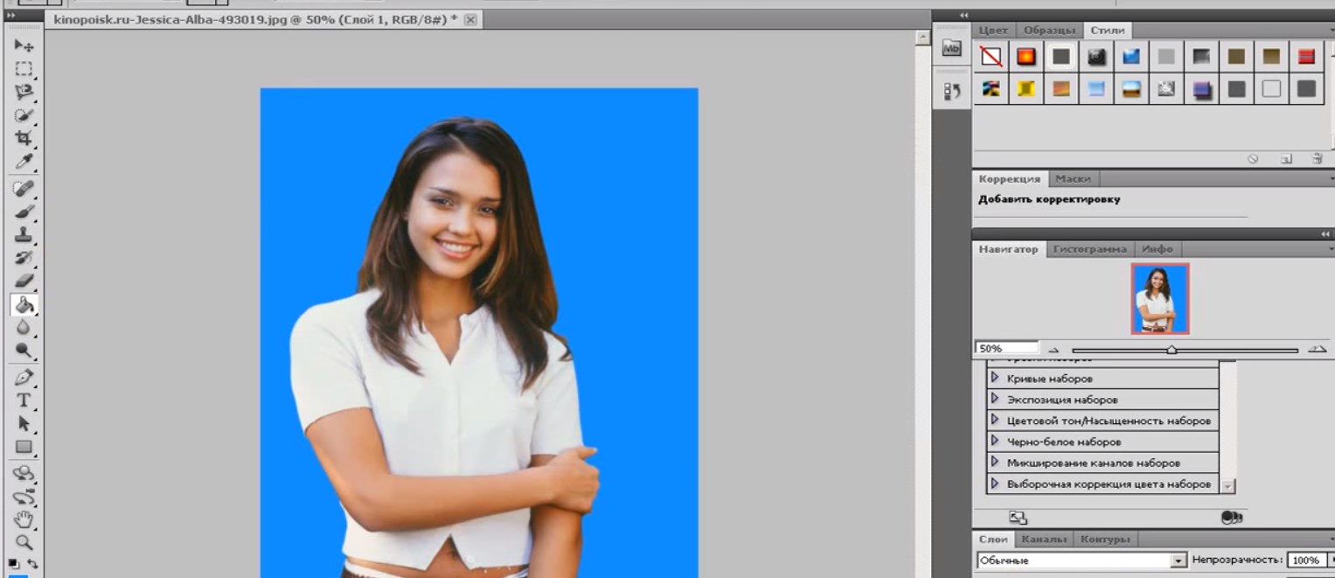Create a new style in Styles panel

(1286, 159)
